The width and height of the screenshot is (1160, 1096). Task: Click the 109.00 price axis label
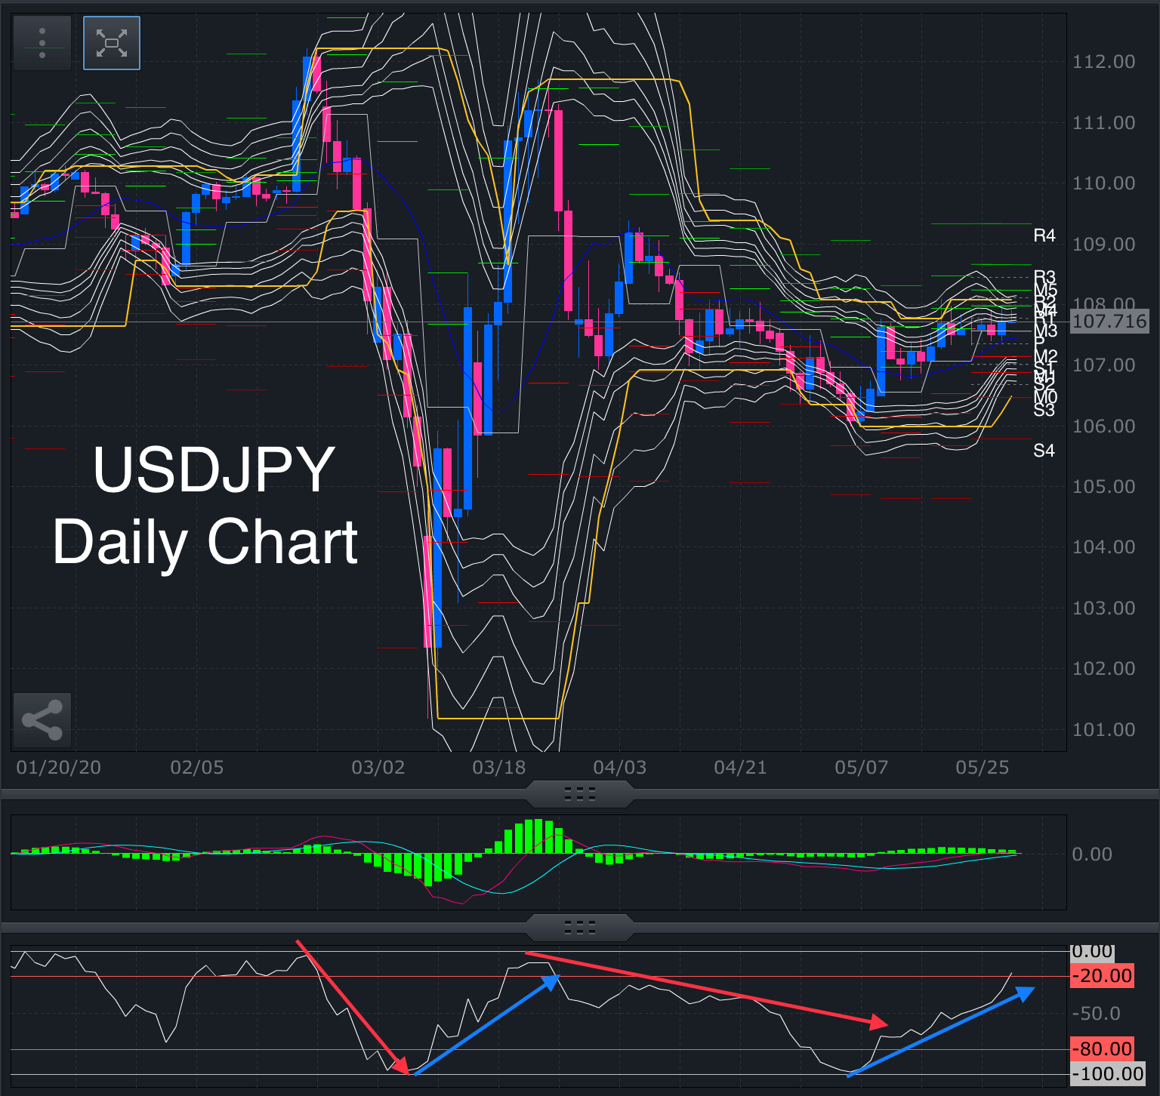(x=1103, y=245)
